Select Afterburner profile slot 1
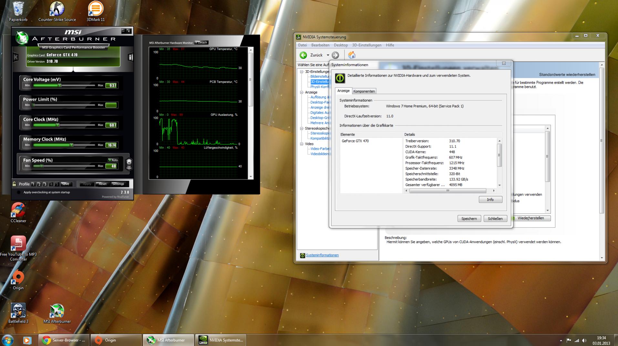 click(x=33, y=184)
